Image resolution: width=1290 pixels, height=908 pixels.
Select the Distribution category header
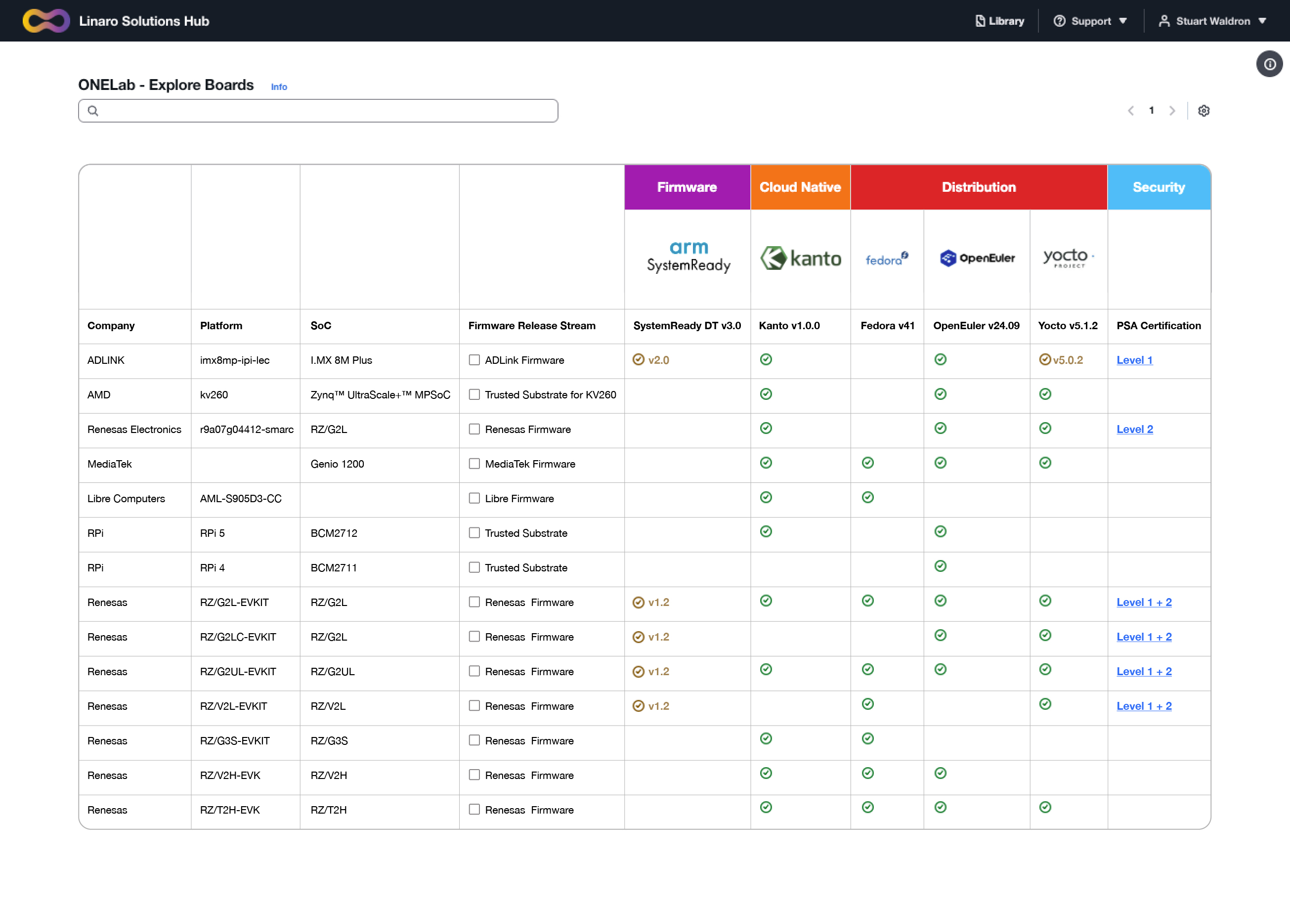tap(979, 187)
